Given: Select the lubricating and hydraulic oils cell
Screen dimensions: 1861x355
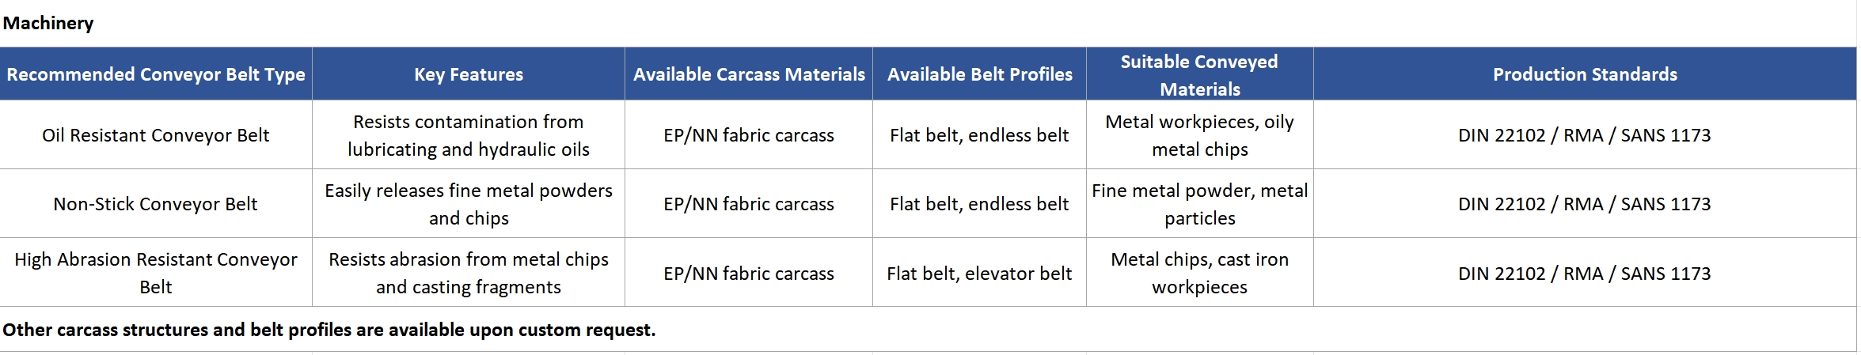Looking at the screenshot, I should tap(469, 135).
